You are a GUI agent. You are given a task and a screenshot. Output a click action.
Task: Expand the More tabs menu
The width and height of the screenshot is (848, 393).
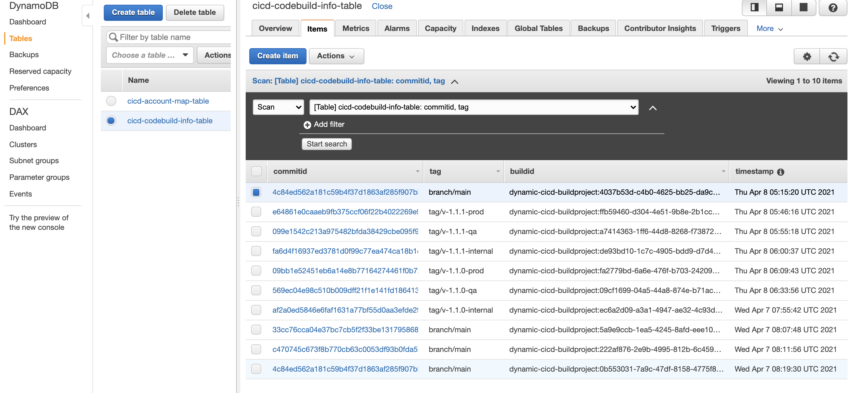point(769,29)
